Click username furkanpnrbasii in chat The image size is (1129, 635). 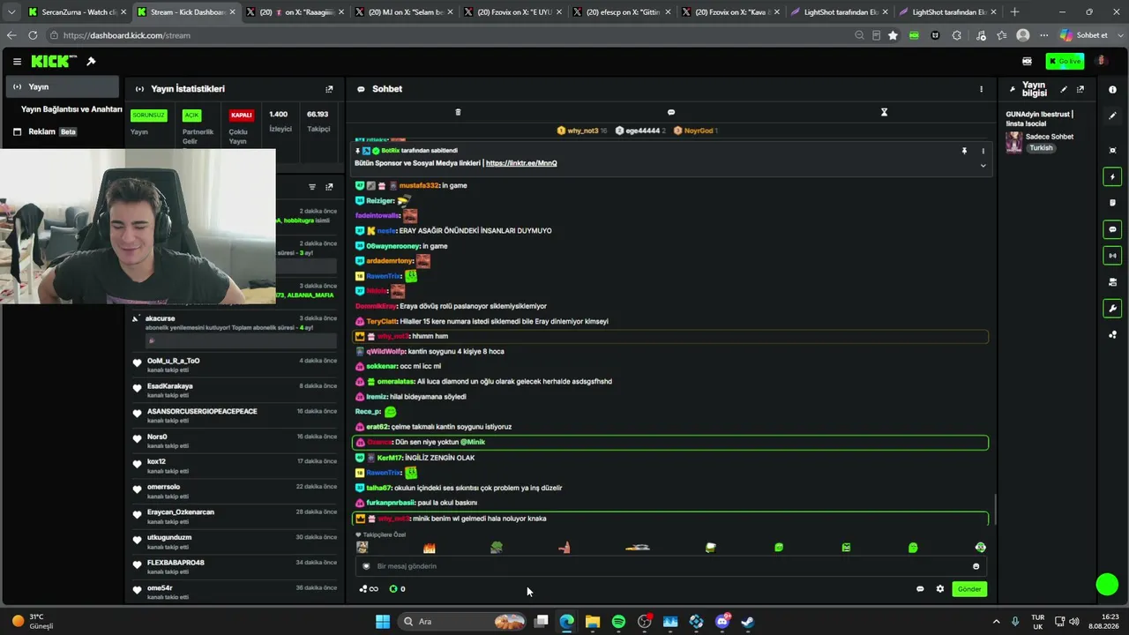click(391, 504)
